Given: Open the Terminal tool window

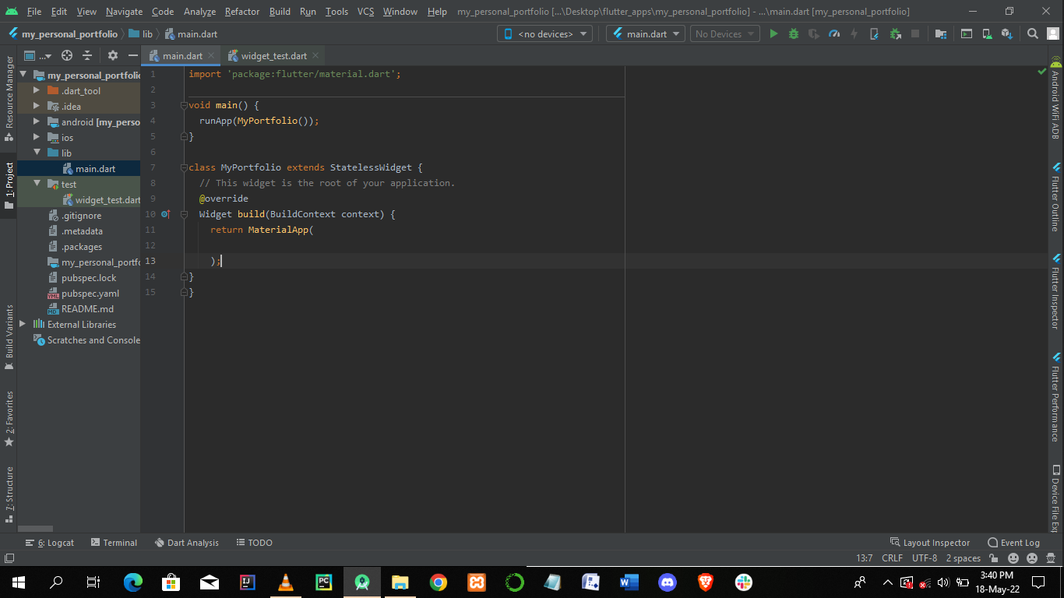Looking at the screenshot, I should coord(114,543).
